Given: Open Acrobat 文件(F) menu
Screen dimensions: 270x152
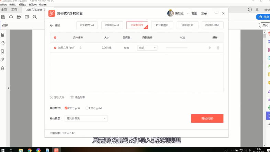Looking at the screenshot, I should (3, 5).
